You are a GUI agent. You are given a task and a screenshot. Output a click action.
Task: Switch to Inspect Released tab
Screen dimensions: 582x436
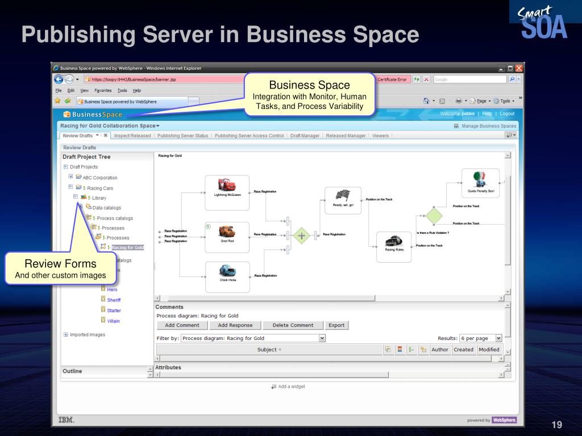tap(132, 136)
